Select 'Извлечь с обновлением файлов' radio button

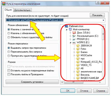coord(9,33)
